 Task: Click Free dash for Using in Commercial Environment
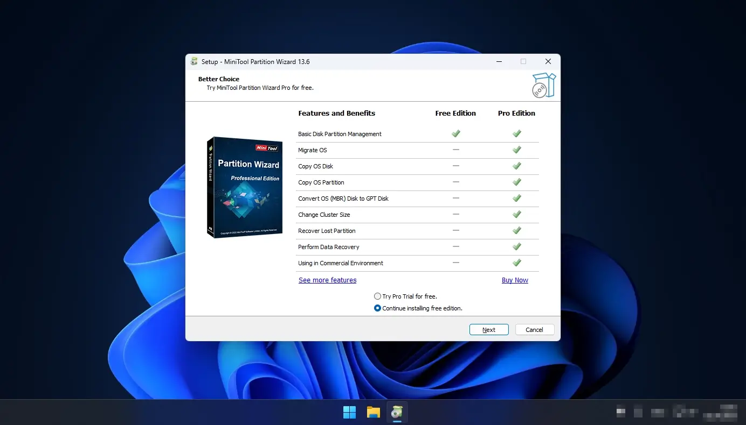pyautogui.click(x=456, y=263)
